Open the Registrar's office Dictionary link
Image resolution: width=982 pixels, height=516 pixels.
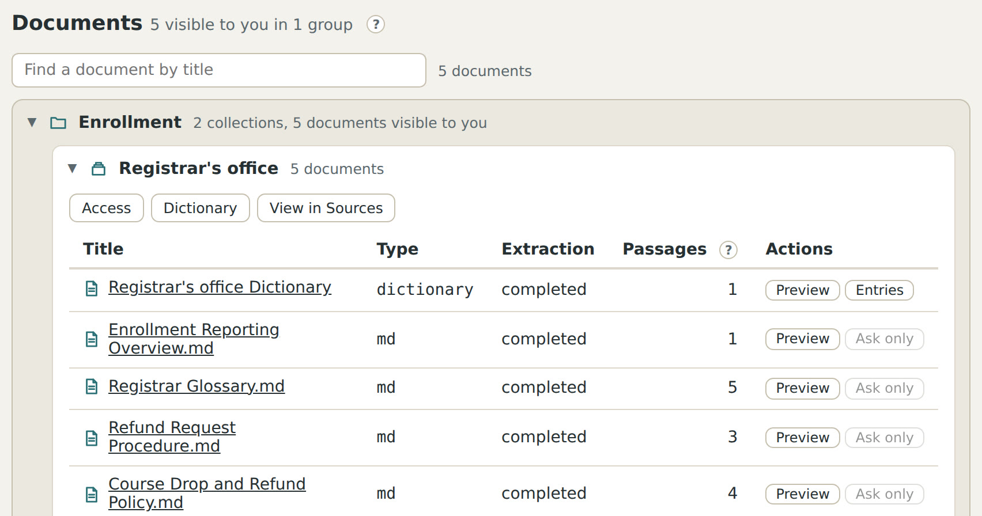(x=220, y=287)
